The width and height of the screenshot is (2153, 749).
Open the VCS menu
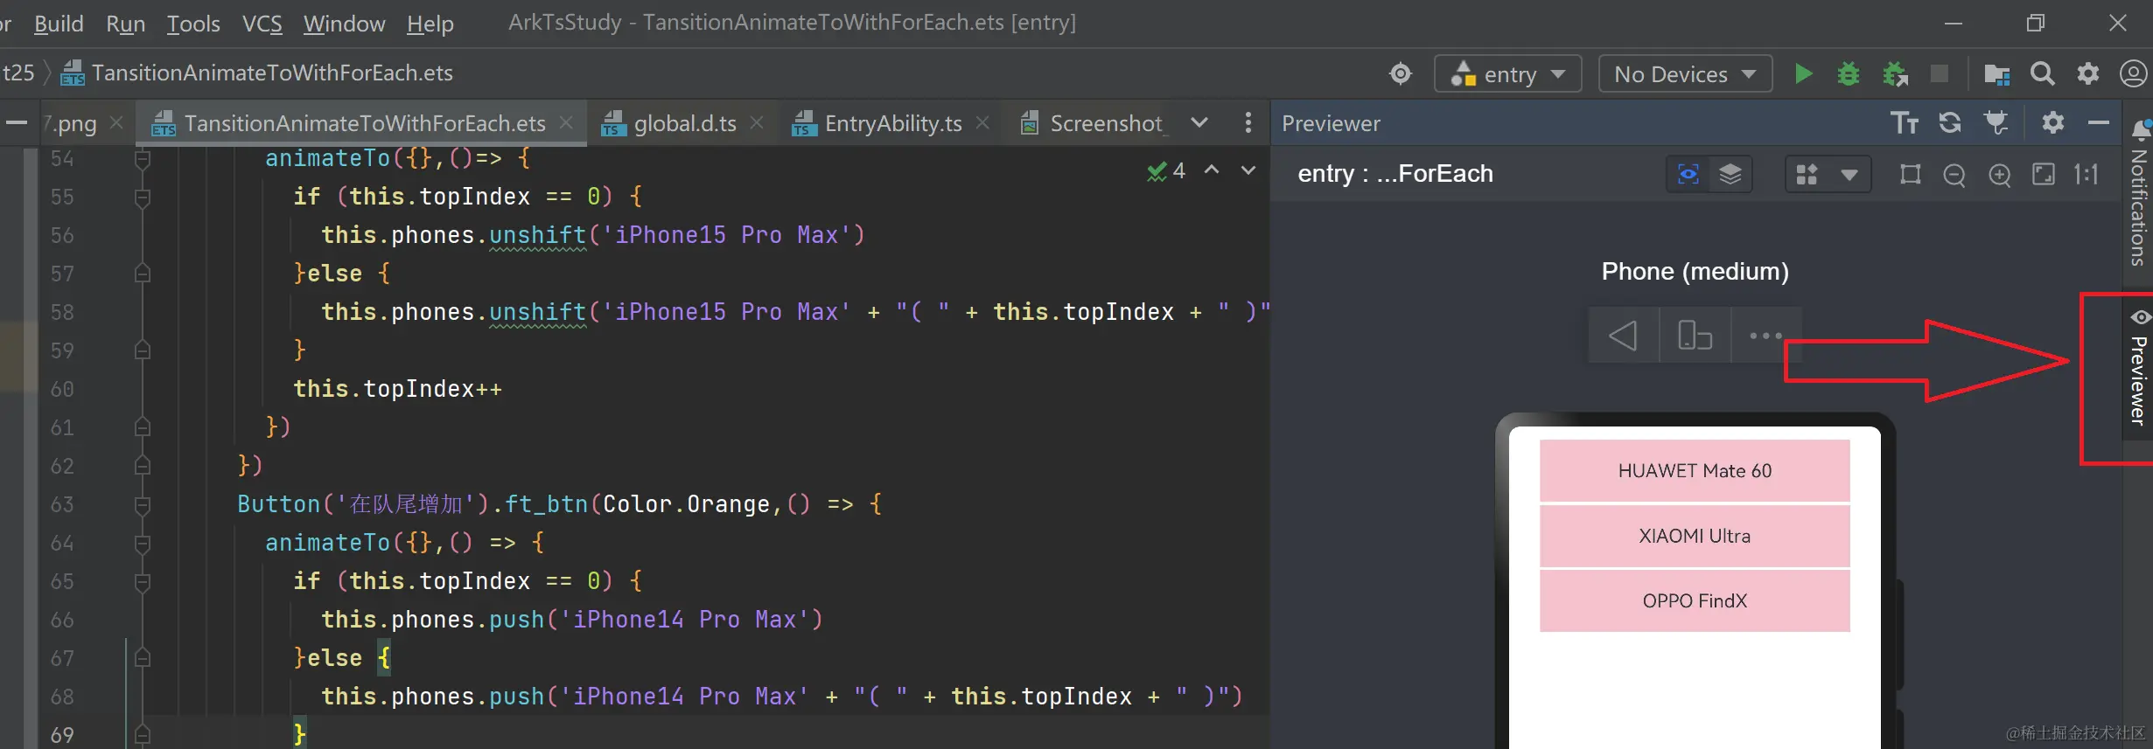click(262, 24)
